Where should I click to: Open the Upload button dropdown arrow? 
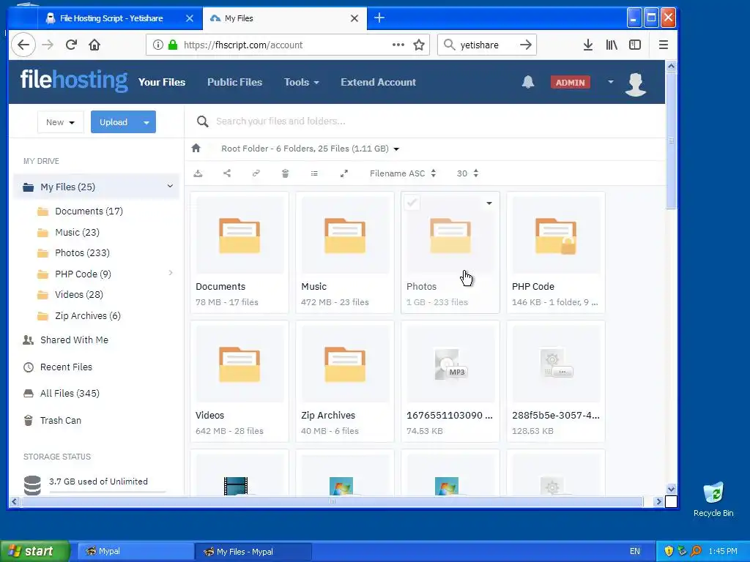pyautogui.click(x=146, y=122)
